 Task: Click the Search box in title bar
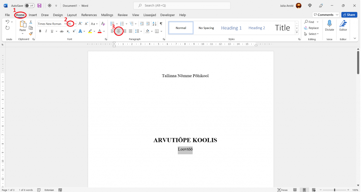click(x=182, y=6)
